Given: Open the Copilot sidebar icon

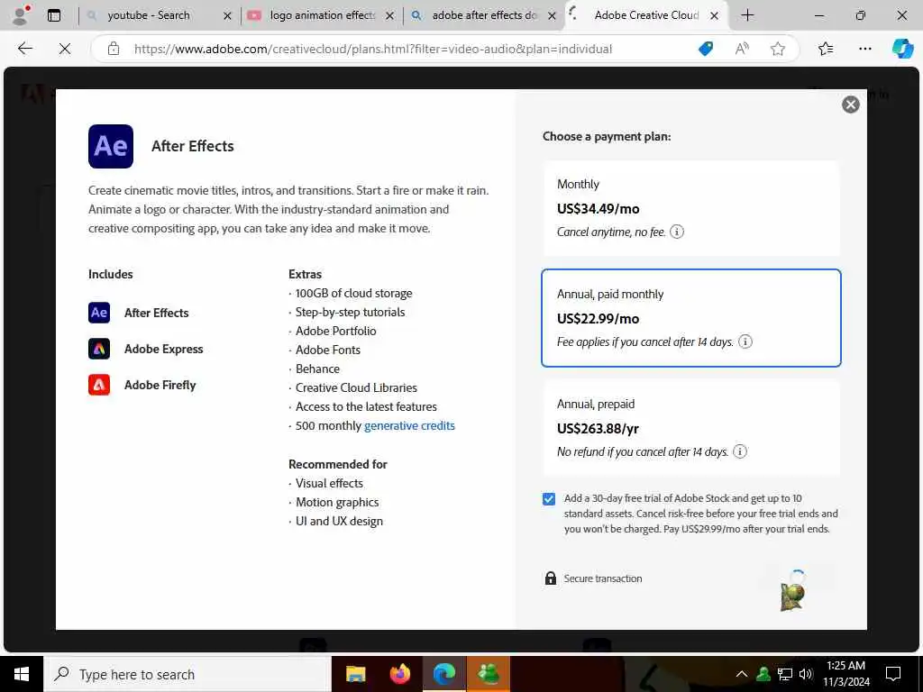Looking at the screenshot, I should (x=902, y=49).
